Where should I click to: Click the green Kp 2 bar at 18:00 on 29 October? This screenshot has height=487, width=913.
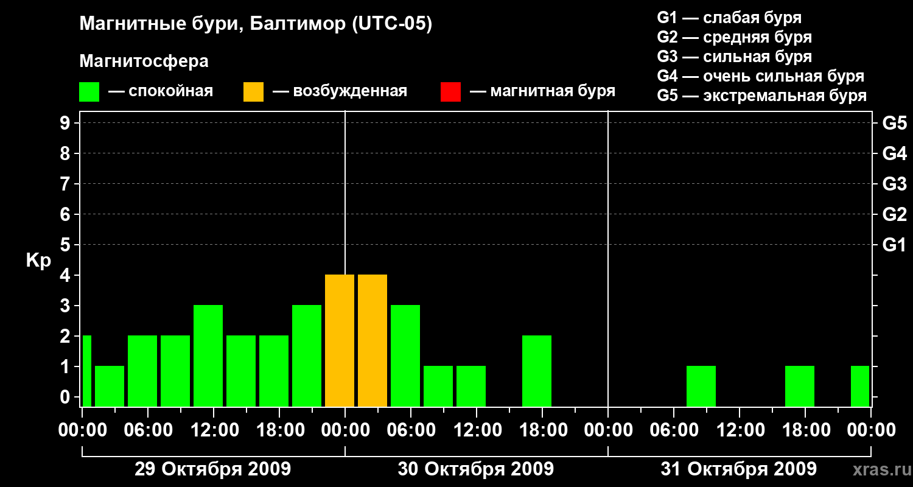click(274, 371)
